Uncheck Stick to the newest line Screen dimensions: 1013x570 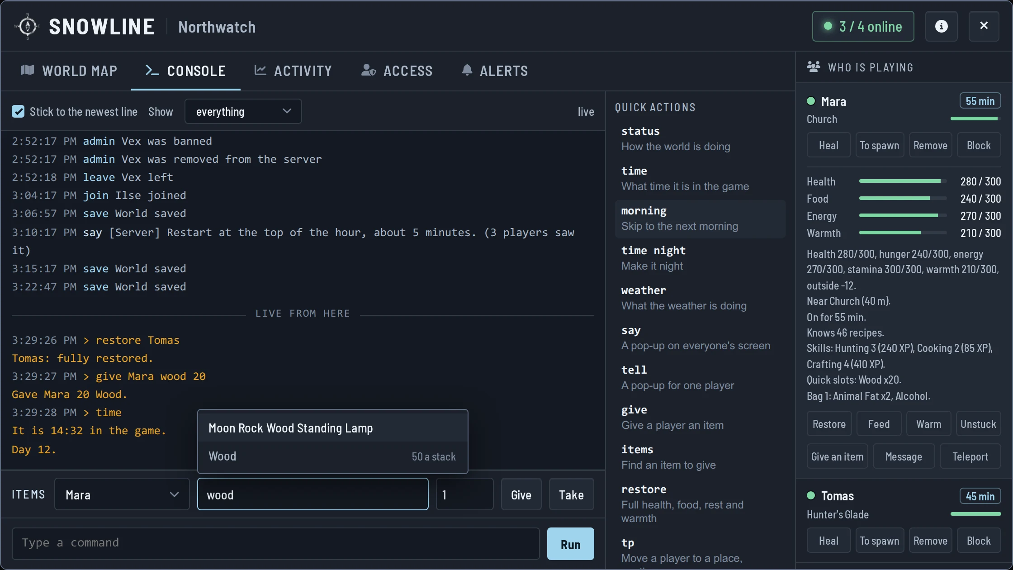coord(18,111)
